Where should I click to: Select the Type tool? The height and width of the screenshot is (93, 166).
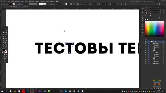(3, 36)
